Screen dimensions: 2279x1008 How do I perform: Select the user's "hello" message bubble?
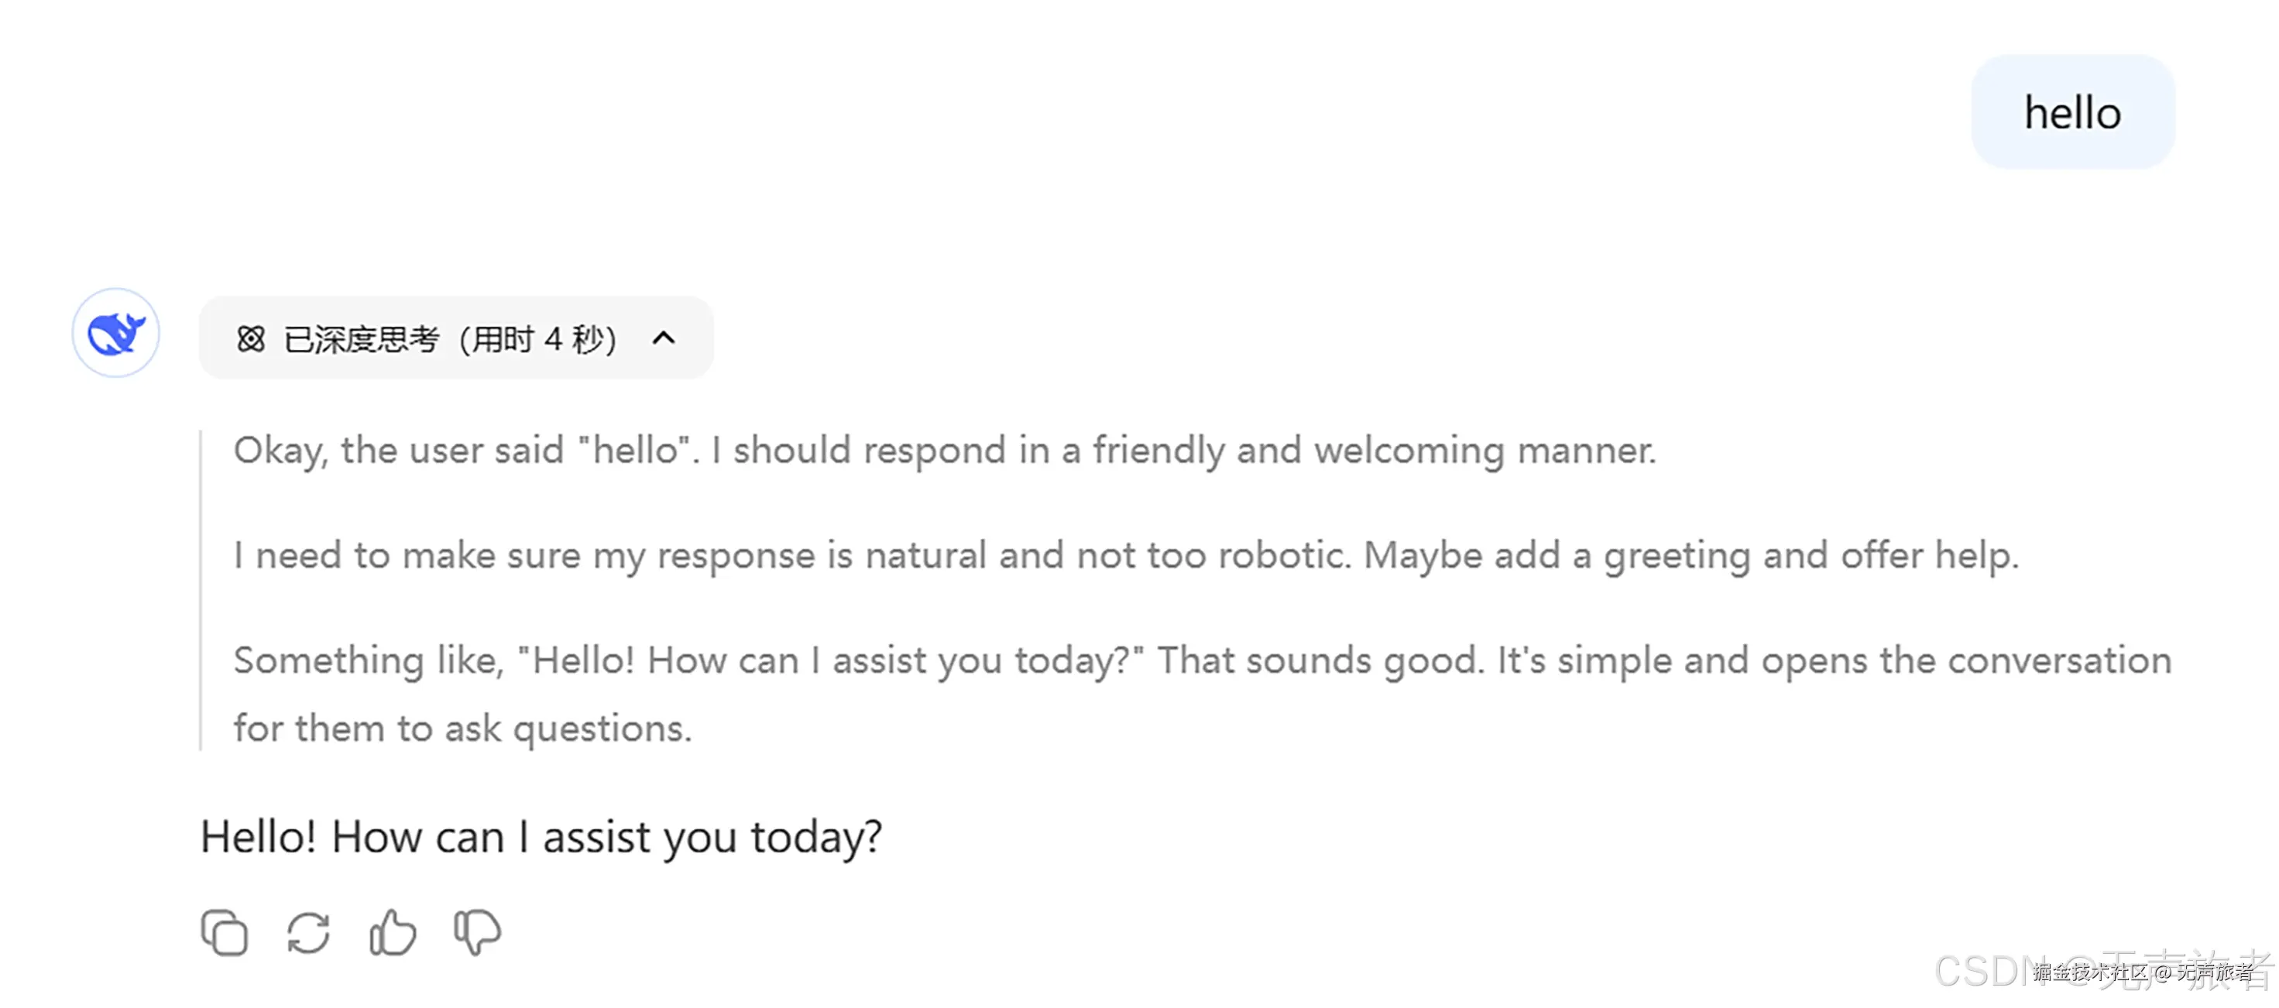click(x=2072, y=113)
